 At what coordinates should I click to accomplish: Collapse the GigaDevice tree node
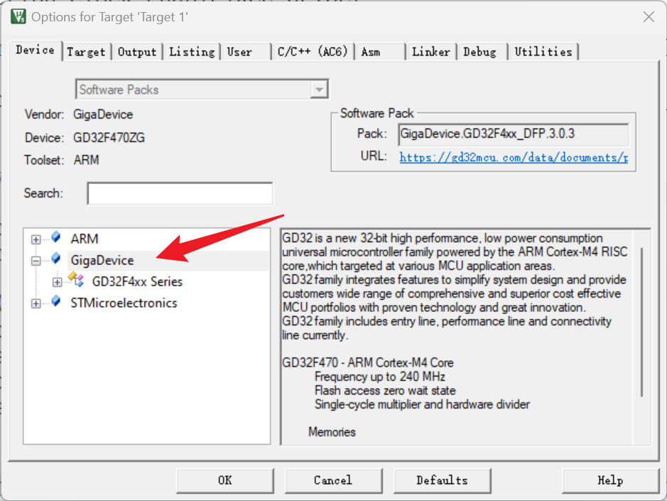[36, 261]
